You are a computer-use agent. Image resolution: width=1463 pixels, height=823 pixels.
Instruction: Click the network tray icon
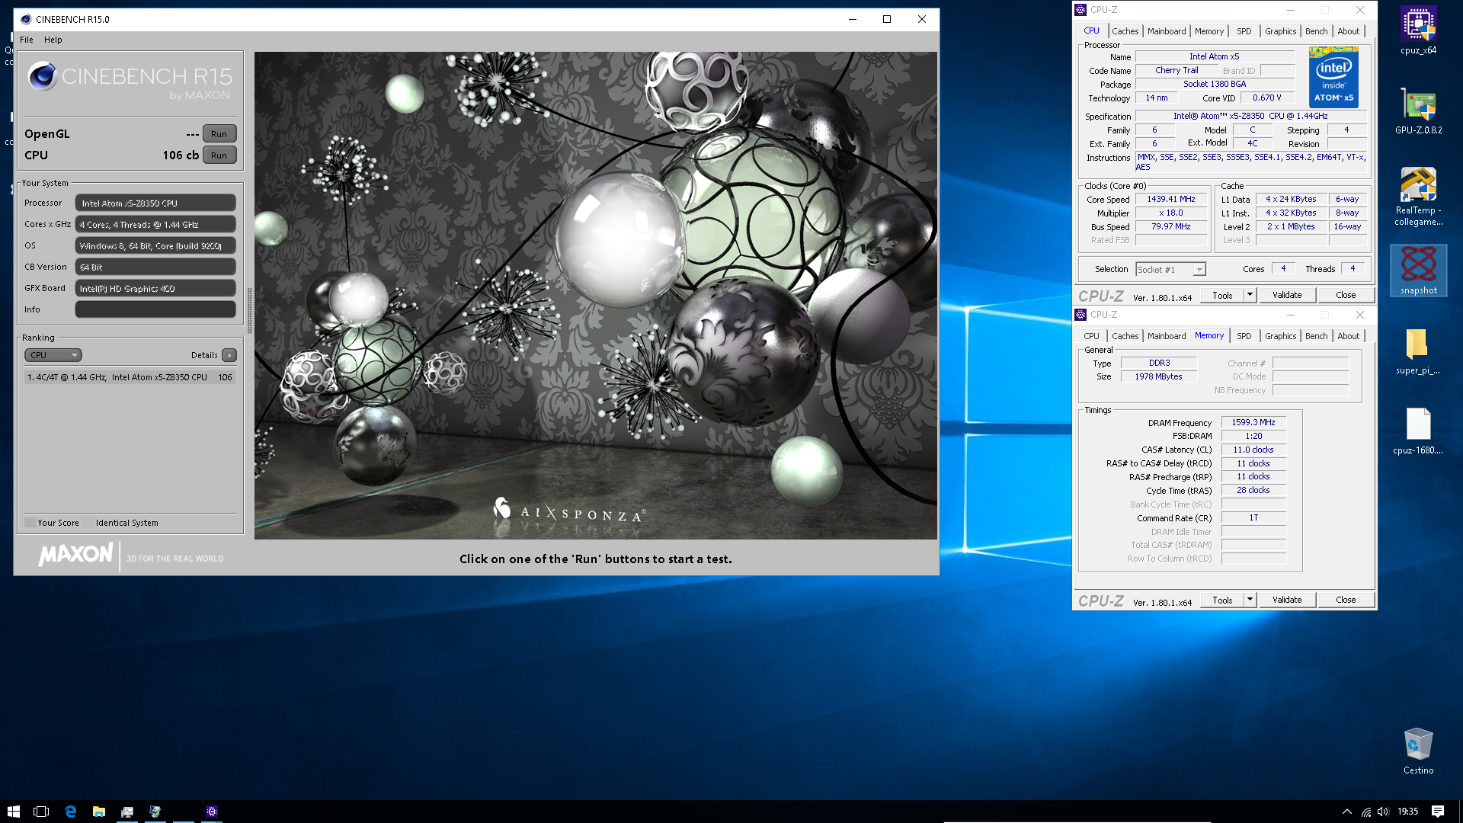[1366, 812]
